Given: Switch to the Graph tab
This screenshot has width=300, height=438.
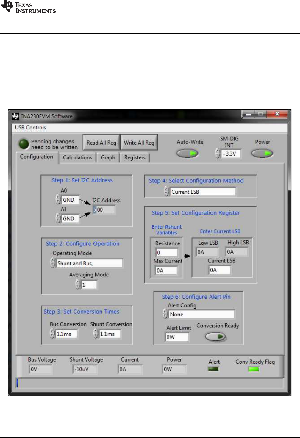Looking at the screenshot, I should (x=108, y=157).
